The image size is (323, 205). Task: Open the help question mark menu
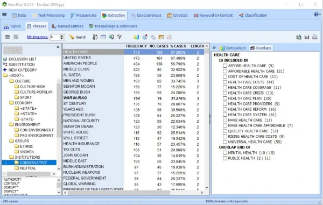317,14
